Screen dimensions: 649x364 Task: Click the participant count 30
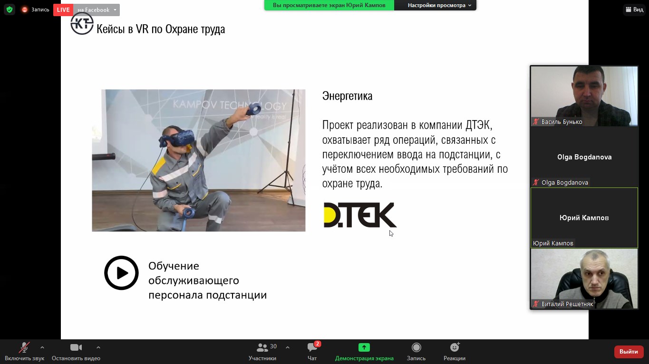pyautogui.click(x=273, y=346)
